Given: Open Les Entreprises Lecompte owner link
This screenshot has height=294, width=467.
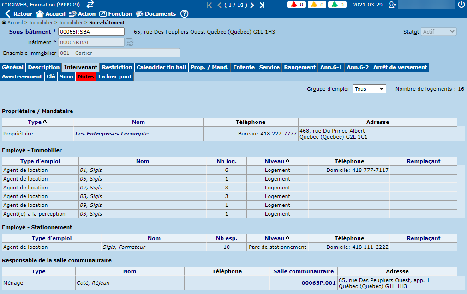Looking at the screenshot, I should (112, 134).
